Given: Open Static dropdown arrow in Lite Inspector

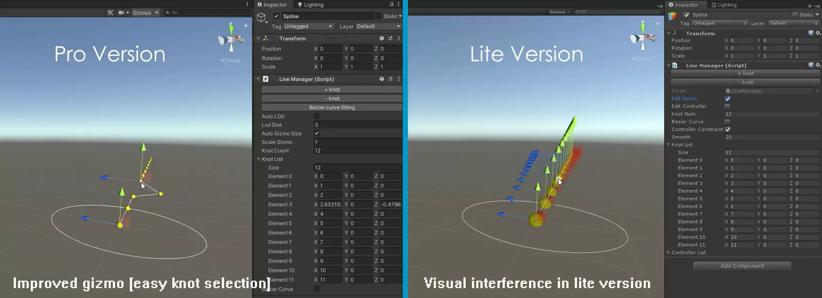Looking at the screenshot, I should pos(817,15).
